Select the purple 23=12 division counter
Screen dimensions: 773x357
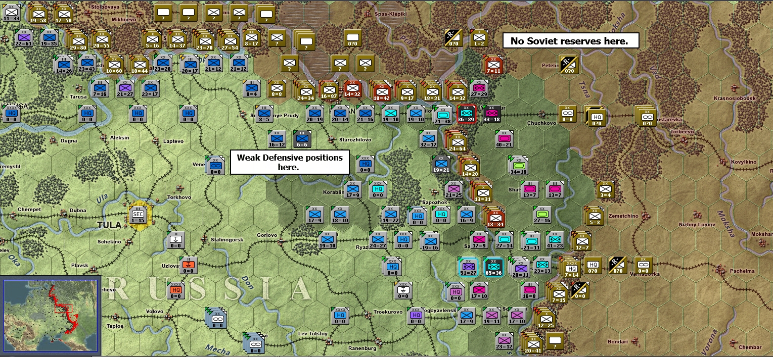coord(505,341)
